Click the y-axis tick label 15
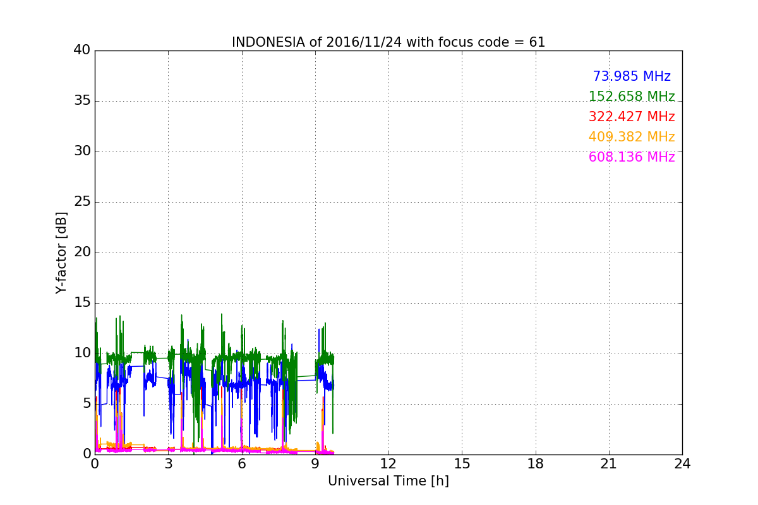 click(x=82, y=302)
